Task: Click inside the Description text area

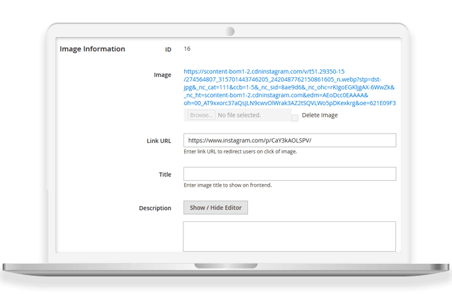Action: 289,236
